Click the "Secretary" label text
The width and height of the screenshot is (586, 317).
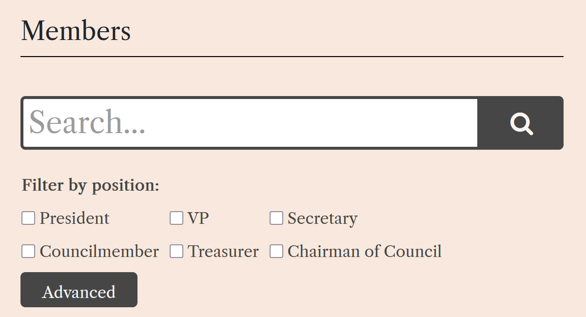[322, 218]
